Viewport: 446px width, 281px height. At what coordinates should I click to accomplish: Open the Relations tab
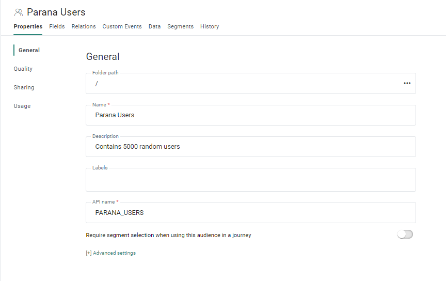pos(84,26)
